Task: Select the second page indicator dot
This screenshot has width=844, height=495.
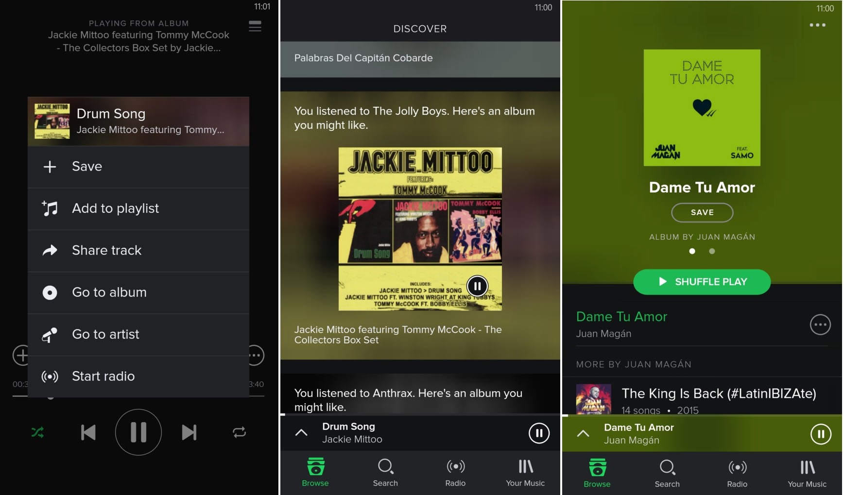Action: point(712,251)
